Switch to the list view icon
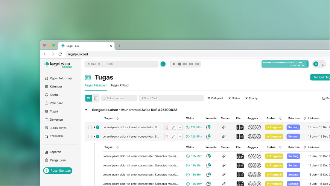 click(x=88, y=98)
